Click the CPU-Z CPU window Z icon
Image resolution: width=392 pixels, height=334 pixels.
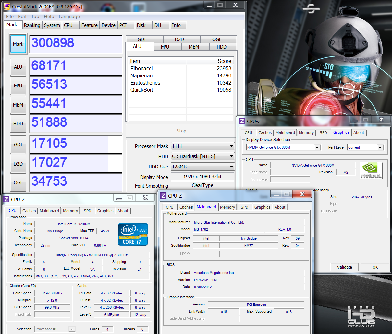(x=6, y=199)
